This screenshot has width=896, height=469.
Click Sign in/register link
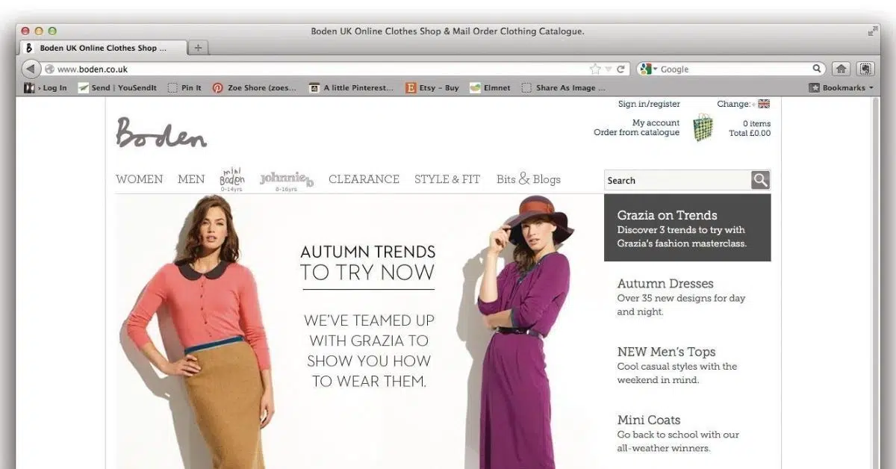(x=649, y=104)
